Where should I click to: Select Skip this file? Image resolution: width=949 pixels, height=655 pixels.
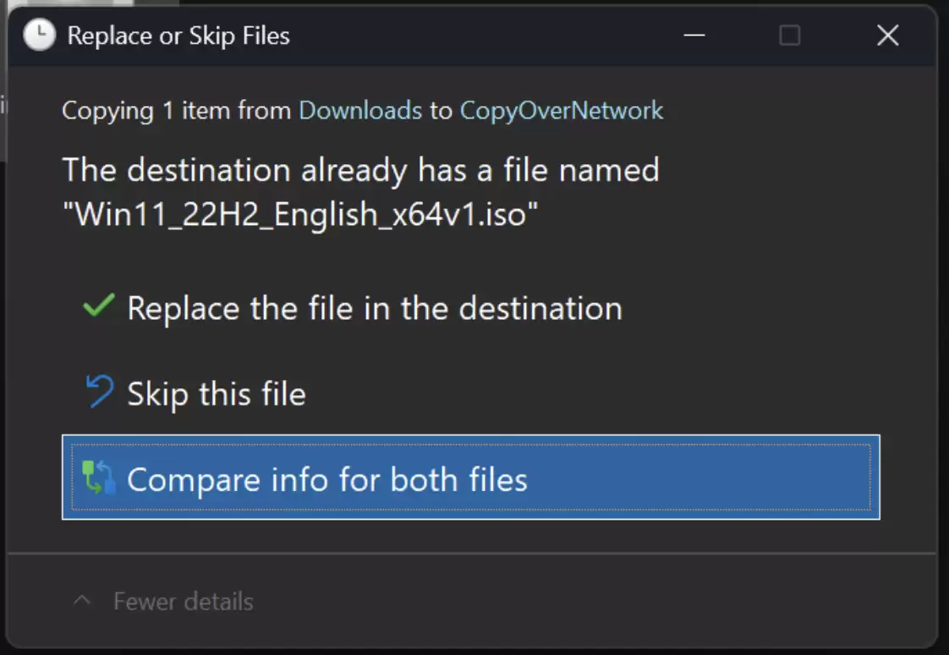tap(217, 393)
